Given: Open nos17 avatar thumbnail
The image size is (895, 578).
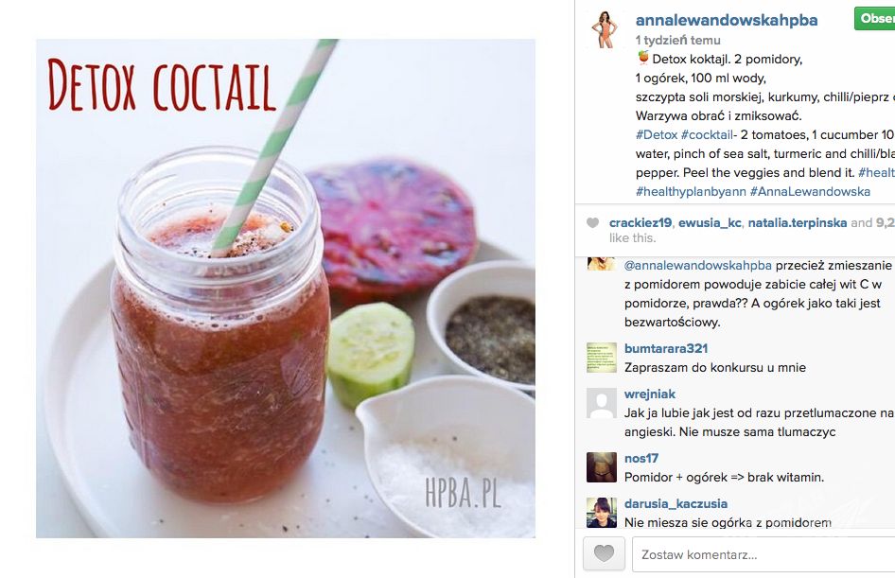Looking at the screenshot, I should [602, 467].
